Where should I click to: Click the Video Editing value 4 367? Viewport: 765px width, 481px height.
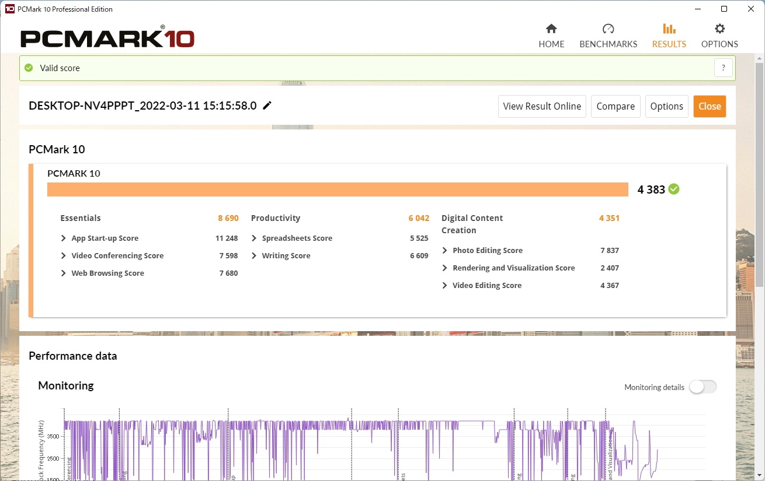point(610,286)
